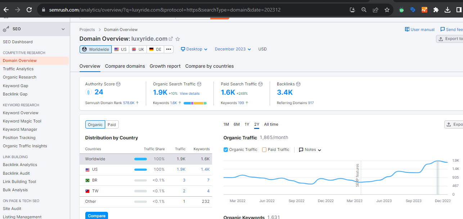The width and height of the screenshot is (463, 219).
Task: Select the DE database button
Action: click(155, 49)
